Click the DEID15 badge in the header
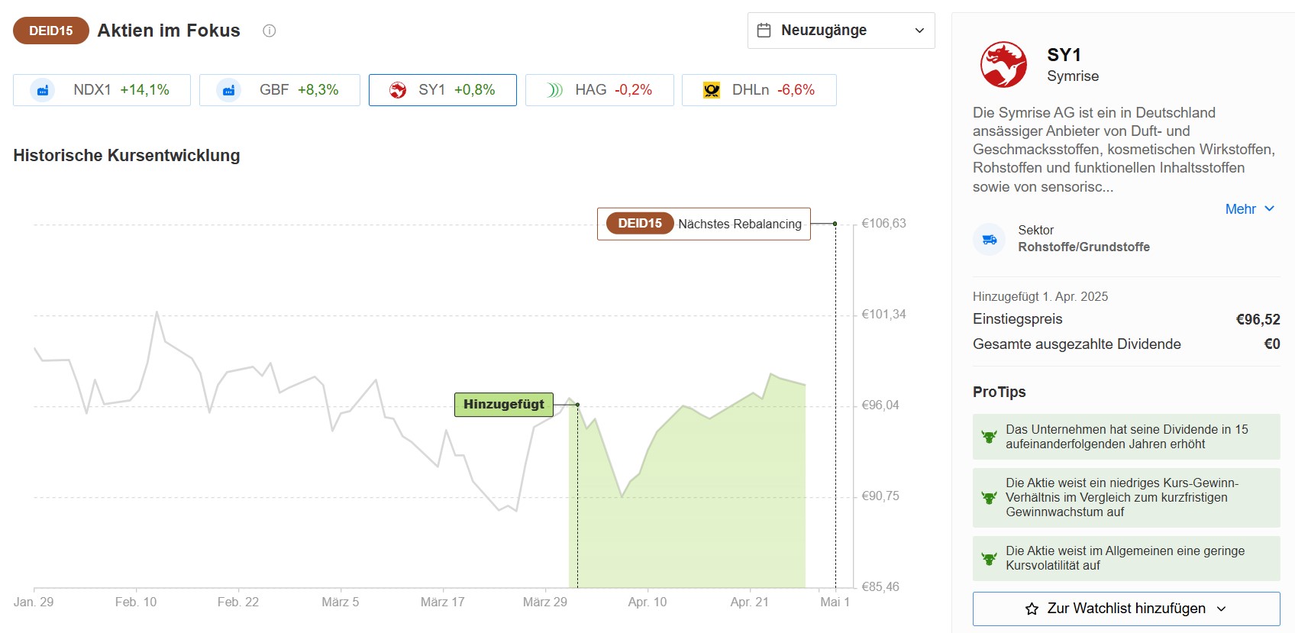The width and height of the screenshot is (1295, 633). (51, 31)
